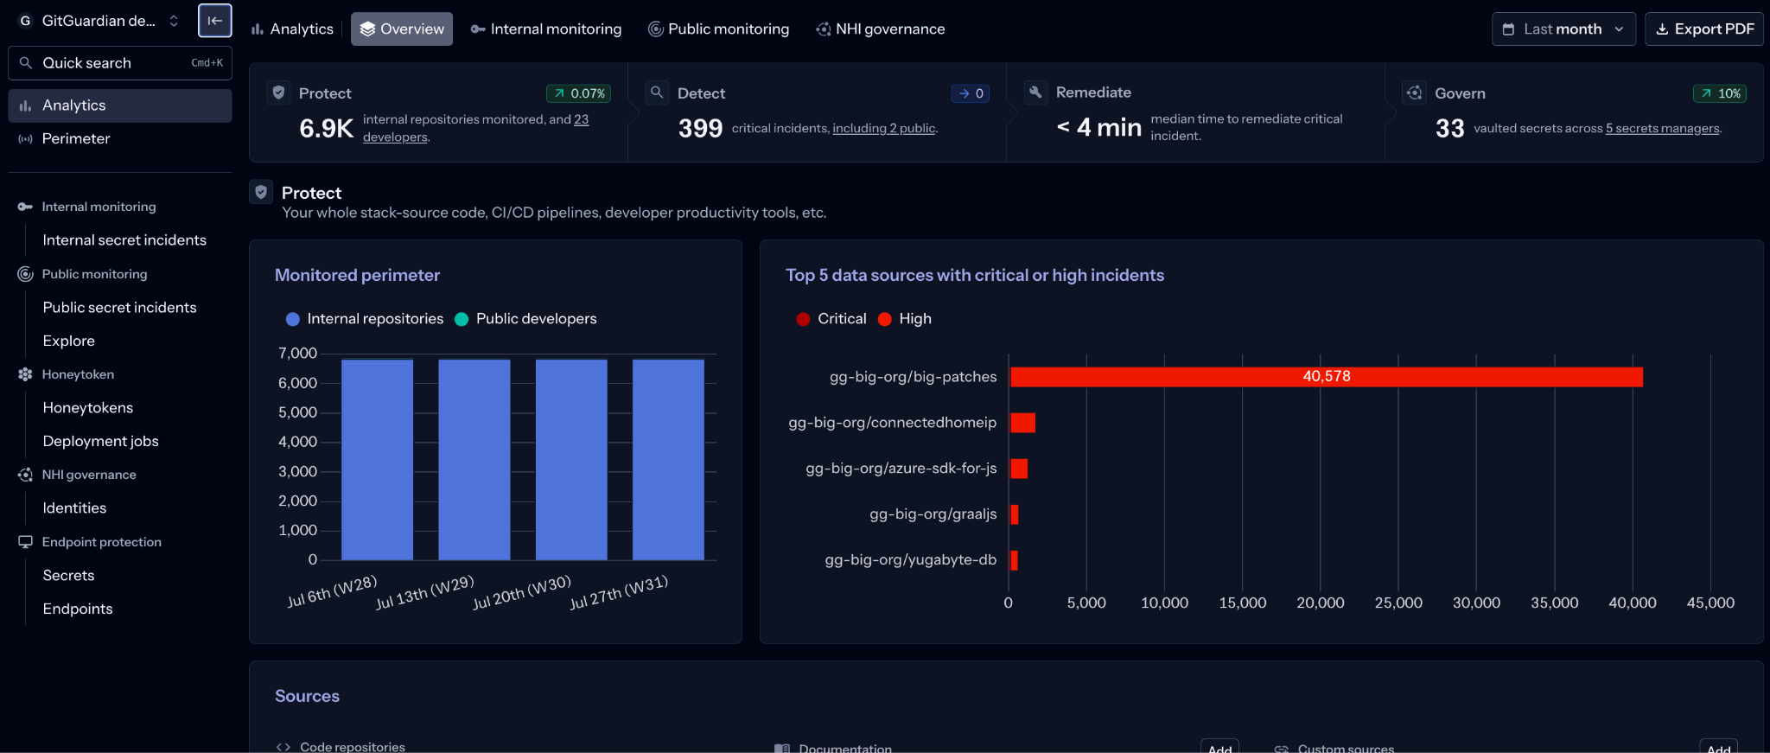The image size is (1770, 753).
Task: Click the Sources section heading
Action: click(307, 696)
